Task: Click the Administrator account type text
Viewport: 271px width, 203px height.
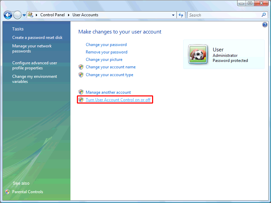Action: click(225, 55)
